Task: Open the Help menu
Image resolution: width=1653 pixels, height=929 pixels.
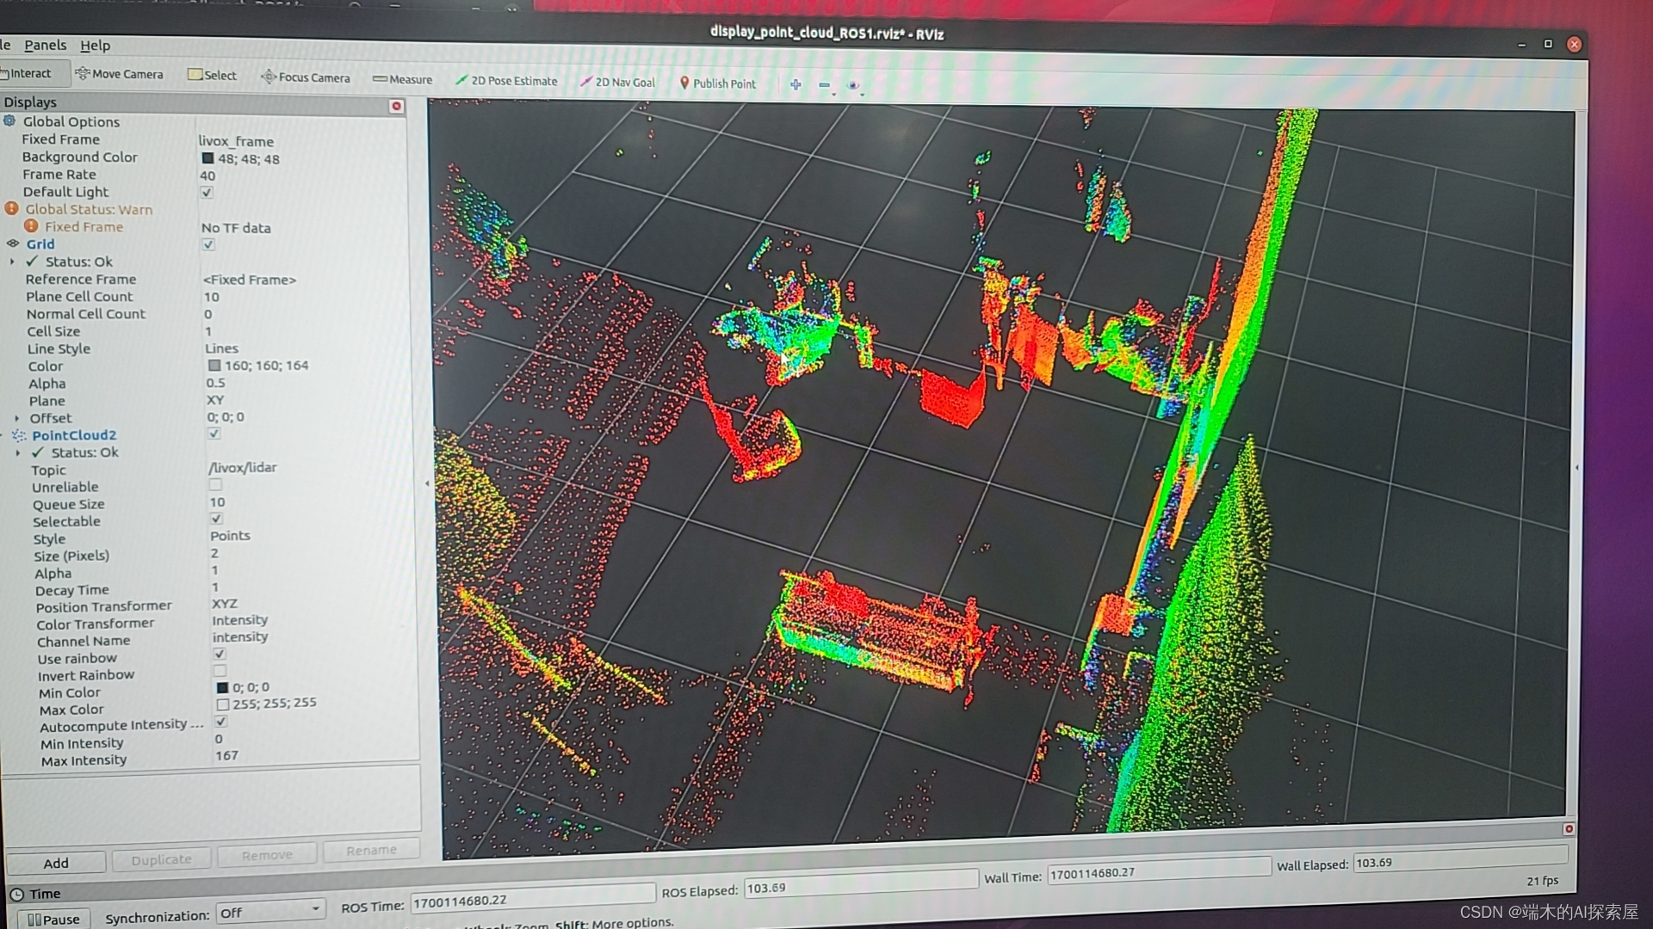Action: 95,45
